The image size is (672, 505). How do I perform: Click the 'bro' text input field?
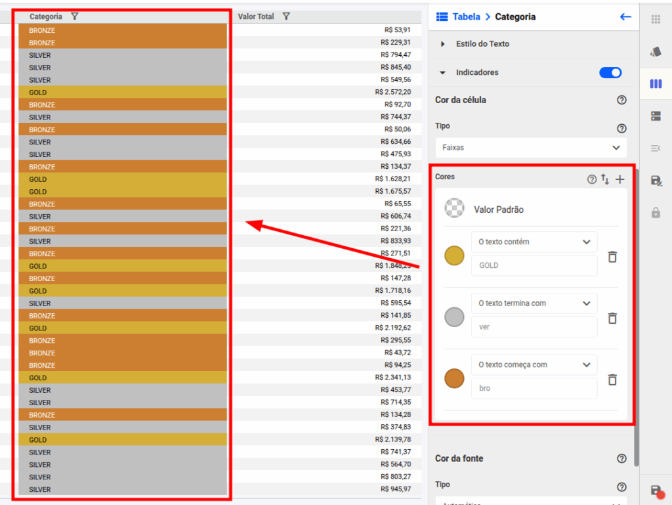point(534,388)
